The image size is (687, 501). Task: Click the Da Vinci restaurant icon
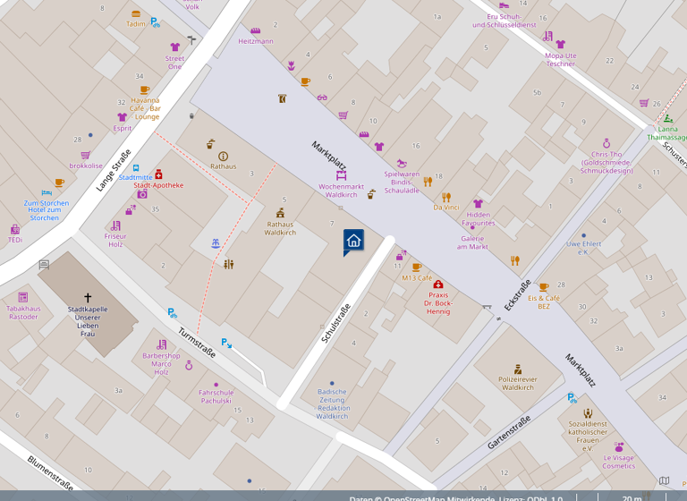click(445, 197)
